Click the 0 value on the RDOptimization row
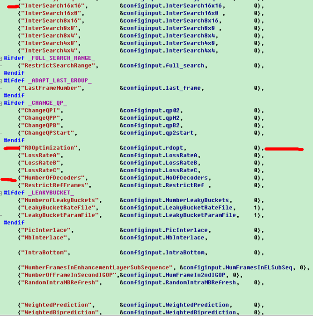This screenshot has height=316, width=313. 255,148
